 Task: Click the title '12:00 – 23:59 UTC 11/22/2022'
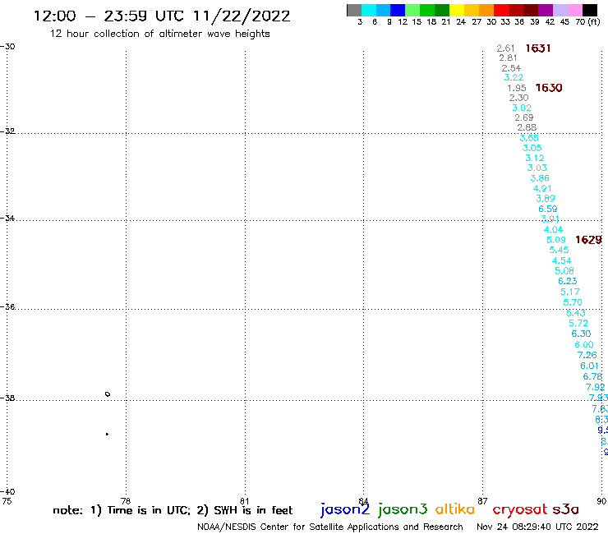coord(162,16)
